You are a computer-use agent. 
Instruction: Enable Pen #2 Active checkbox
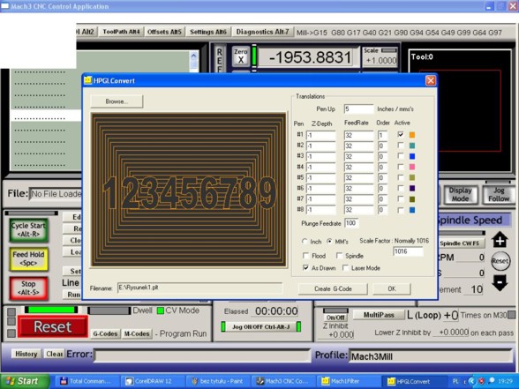click(401, 146)
